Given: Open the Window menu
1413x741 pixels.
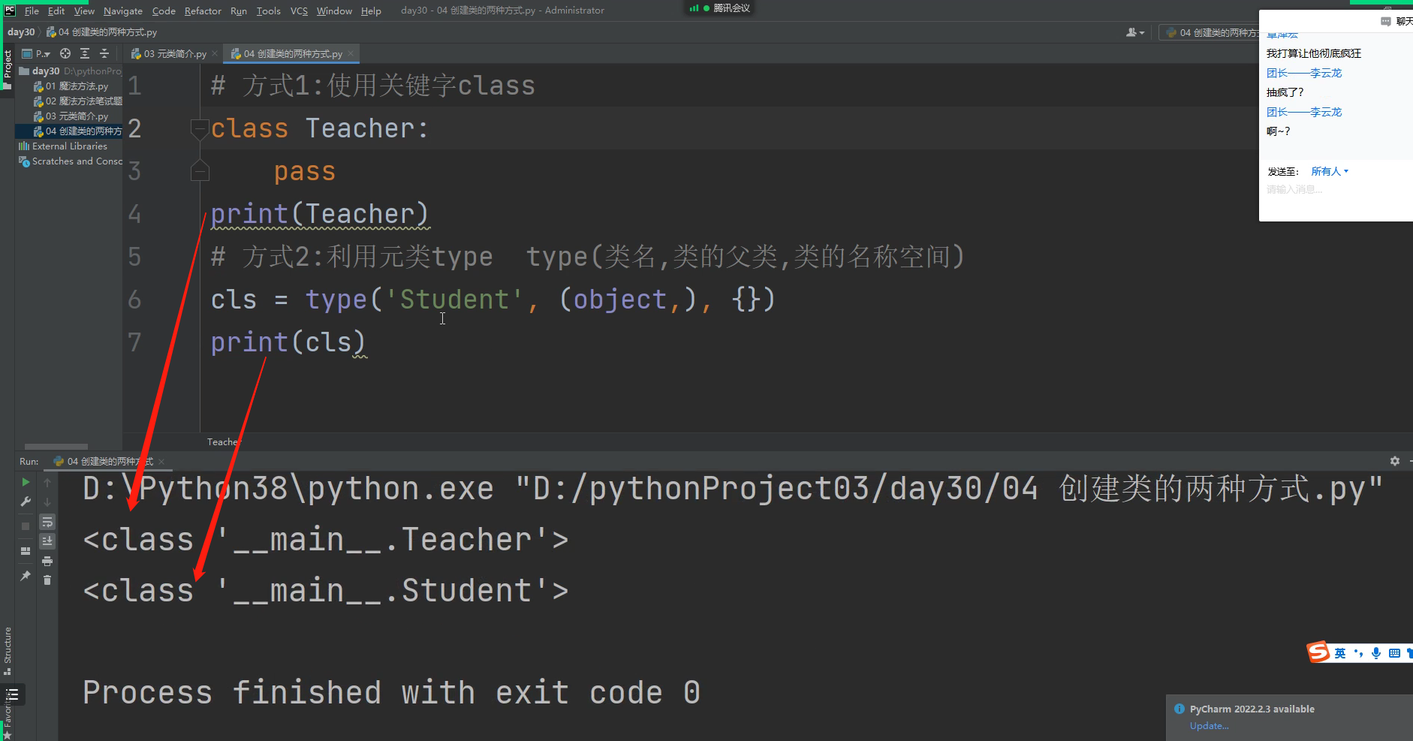Looking at the screenshot, I should pos(334,11).
